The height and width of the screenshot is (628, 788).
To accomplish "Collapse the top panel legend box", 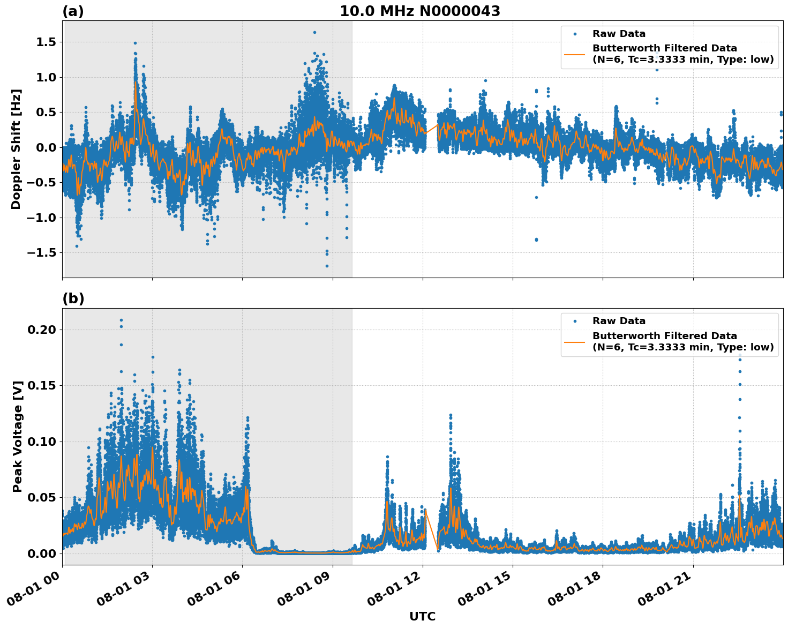I will pyautogui.click(x=669, y=46).
